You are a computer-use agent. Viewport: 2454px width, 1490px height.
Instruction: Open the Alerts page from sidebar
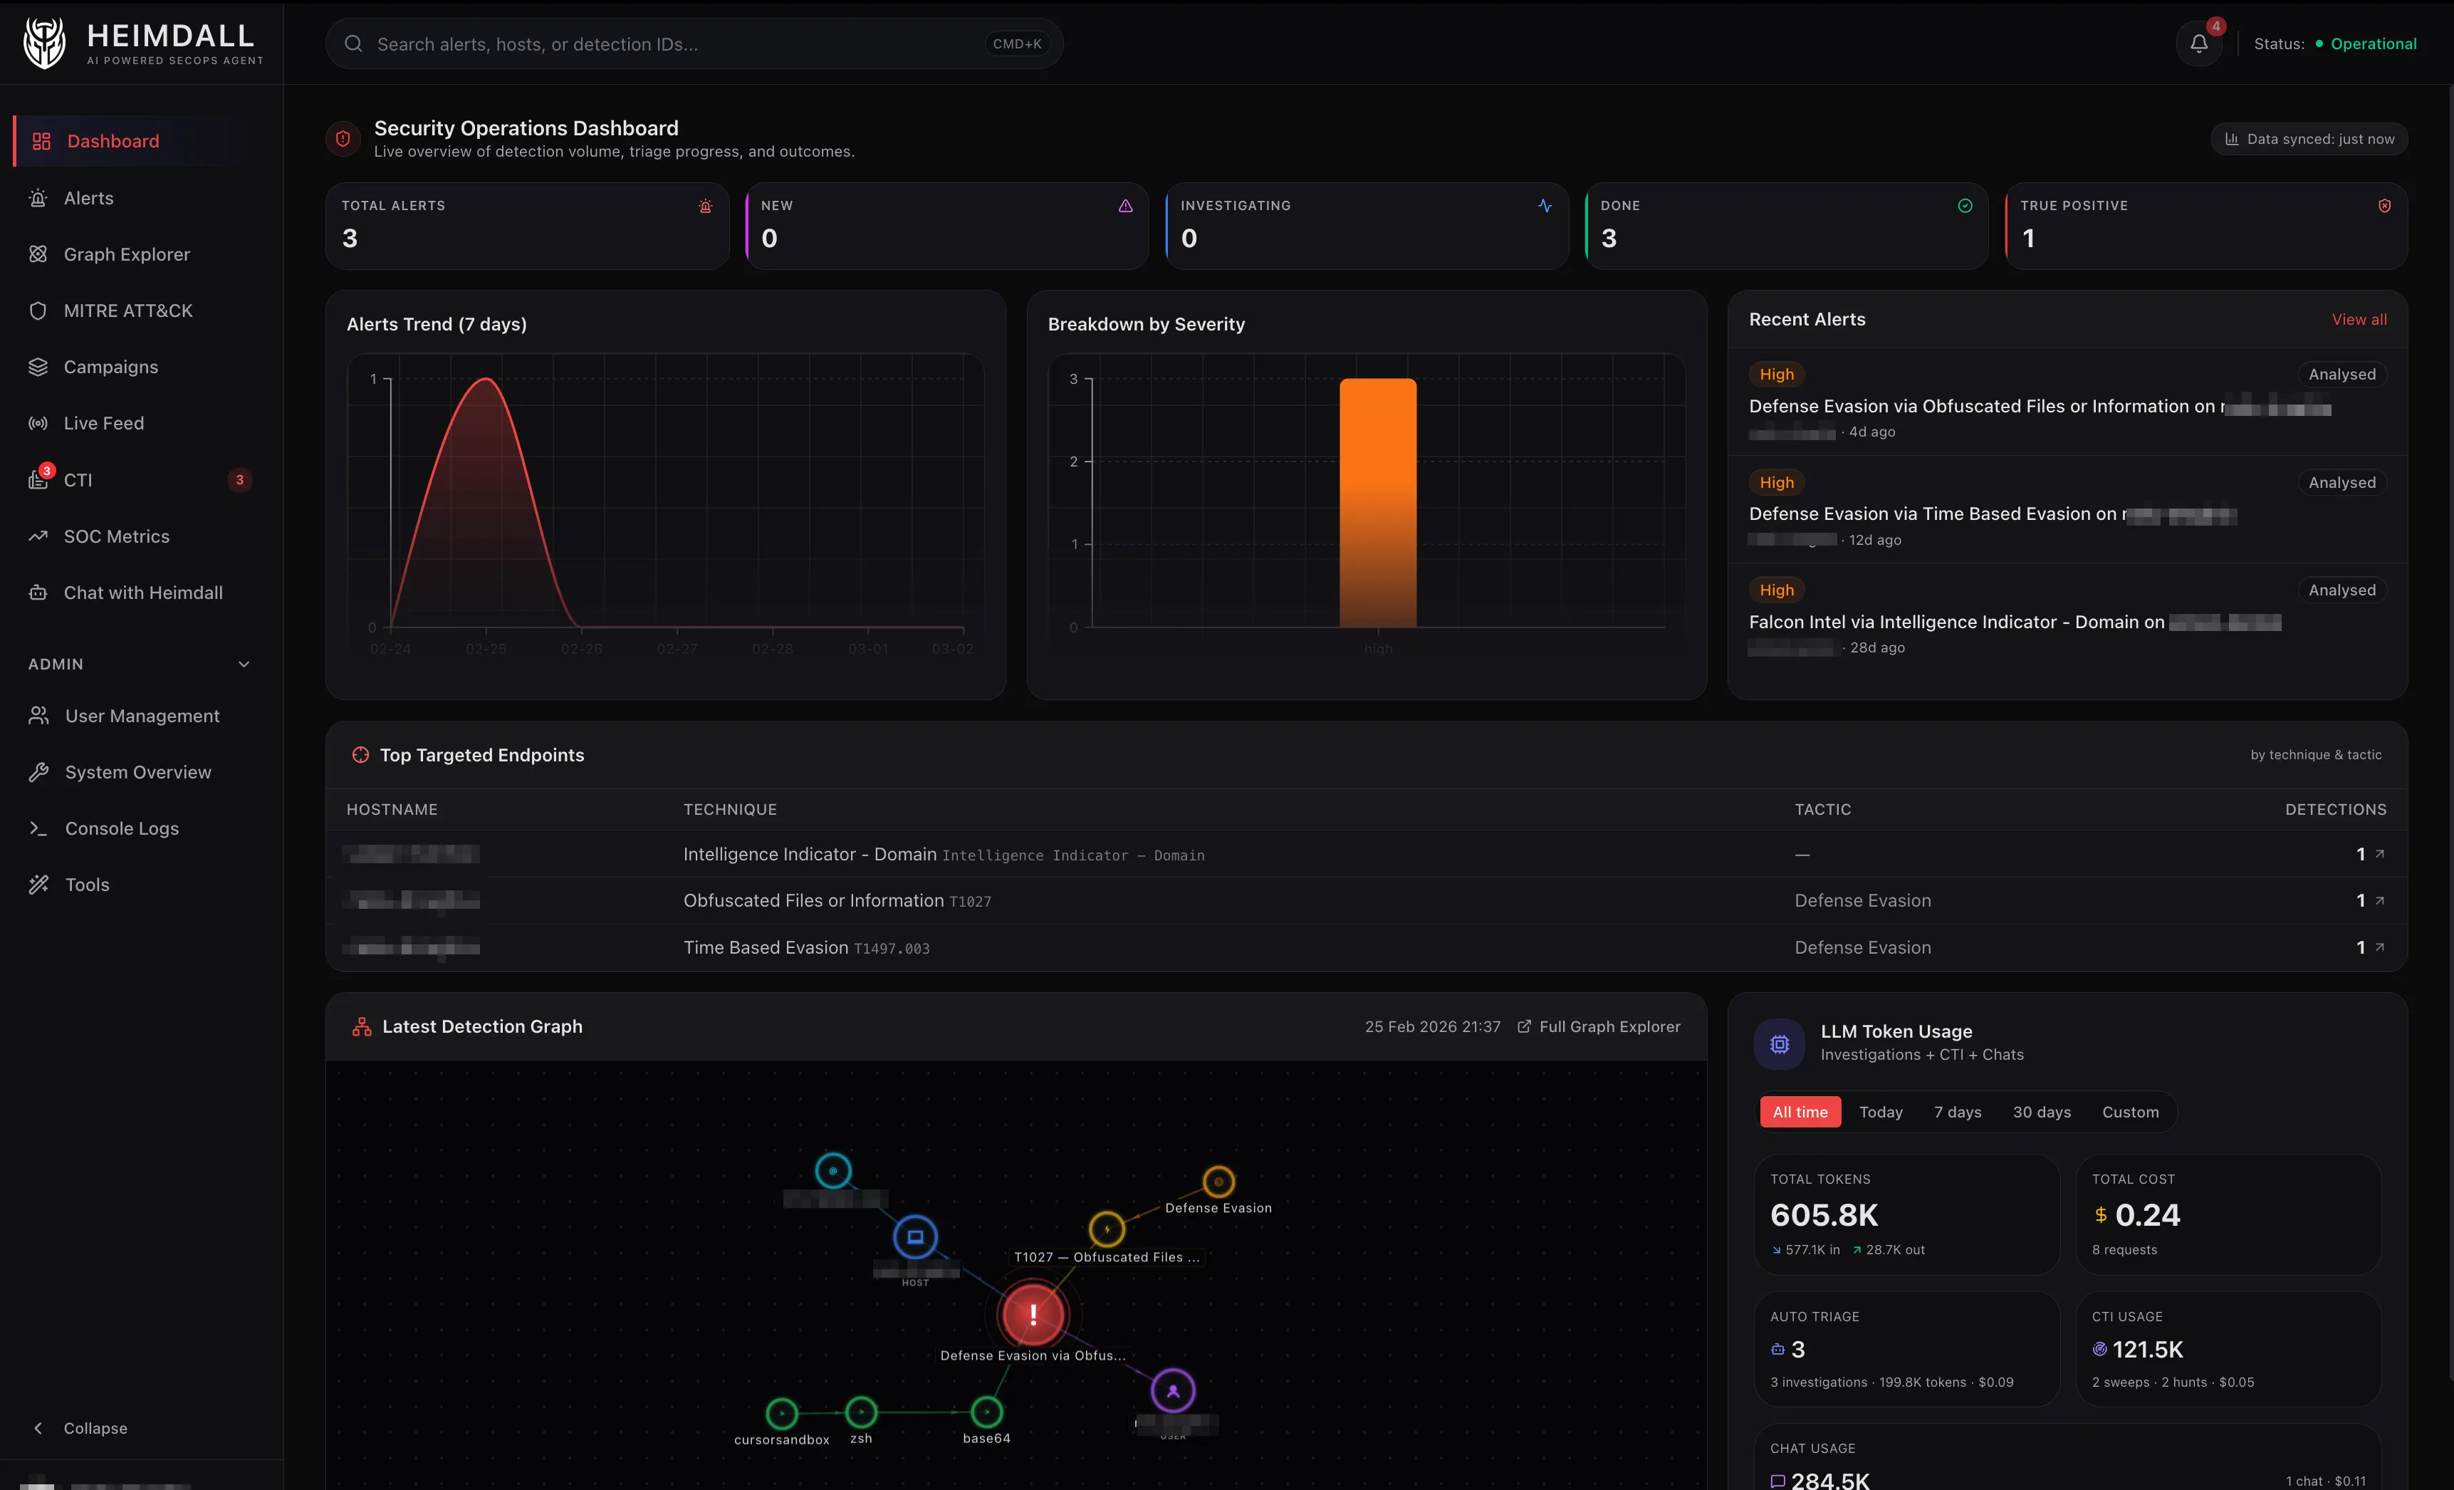pyautogui.click(x=88, y=197)
